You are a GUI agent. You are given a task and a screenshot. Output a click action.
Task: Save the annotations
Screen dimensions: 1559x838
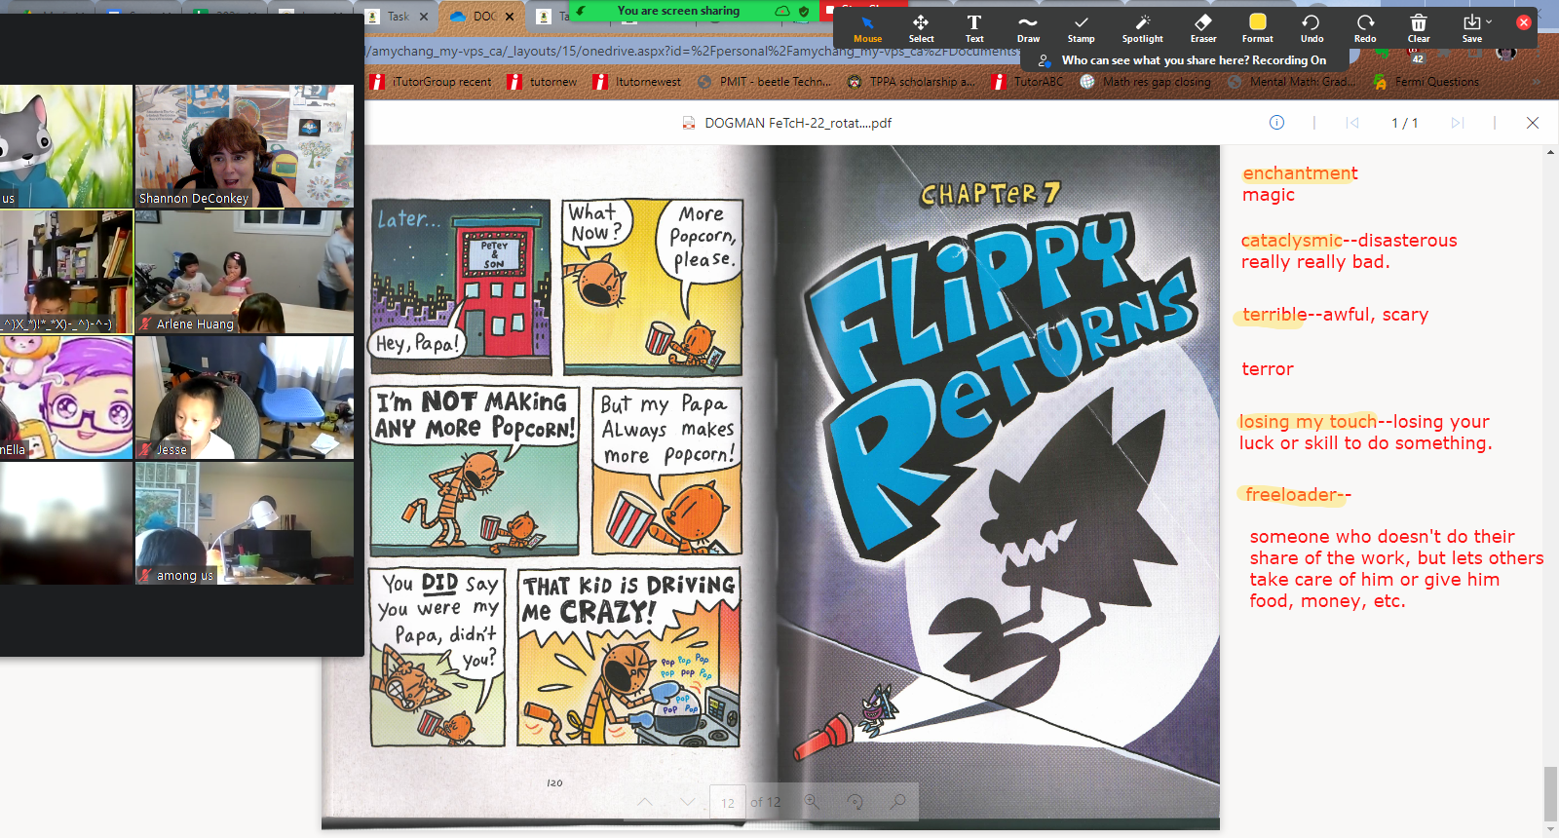point(1471,28)
